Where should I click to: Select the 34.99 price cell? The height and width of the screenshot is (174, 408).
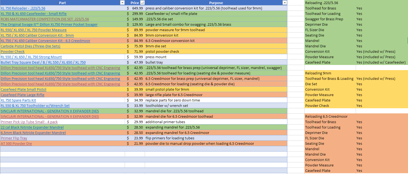[135, 100]
